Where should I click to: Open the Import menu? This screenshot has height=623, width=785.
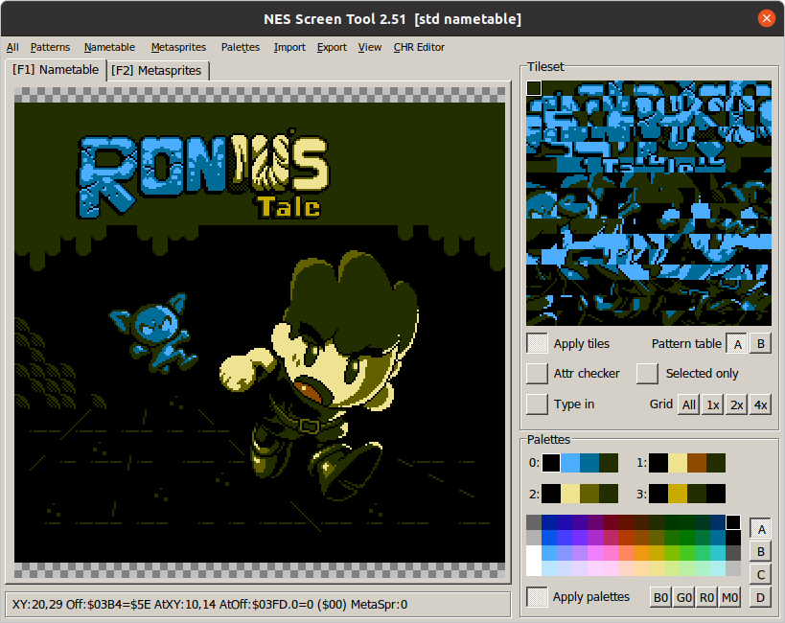pyautogui.click(x=289, y=47)
